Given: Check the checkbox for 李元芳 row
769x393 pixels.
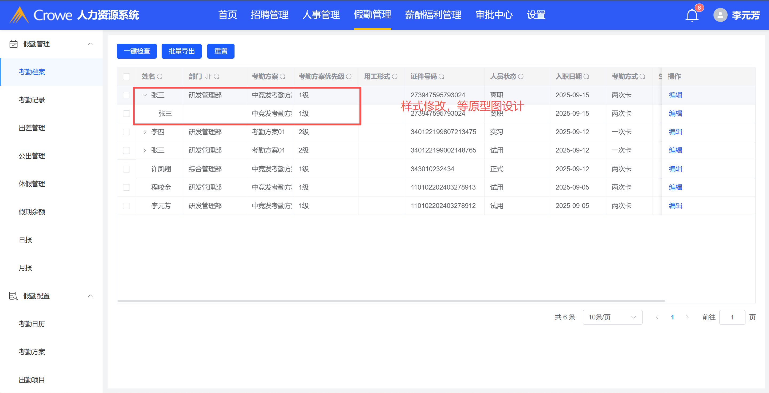Looking at the screenshot, I should point(127,206).
